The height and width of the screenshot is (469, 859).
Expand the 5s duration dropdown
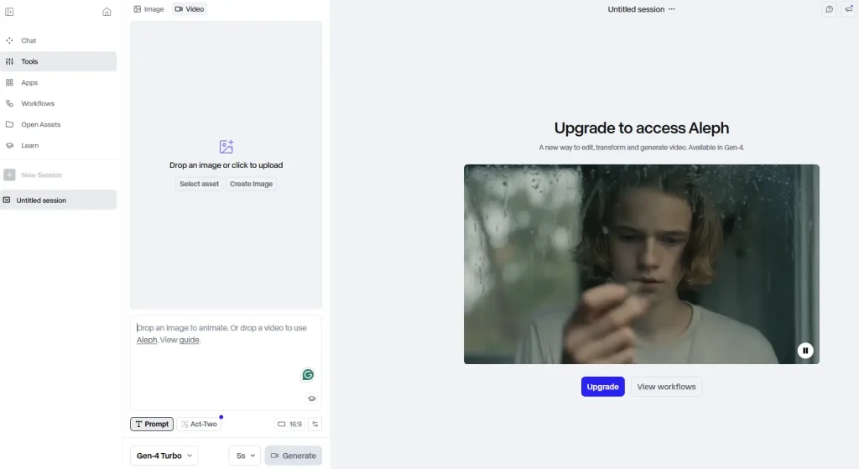click(244, 456)
